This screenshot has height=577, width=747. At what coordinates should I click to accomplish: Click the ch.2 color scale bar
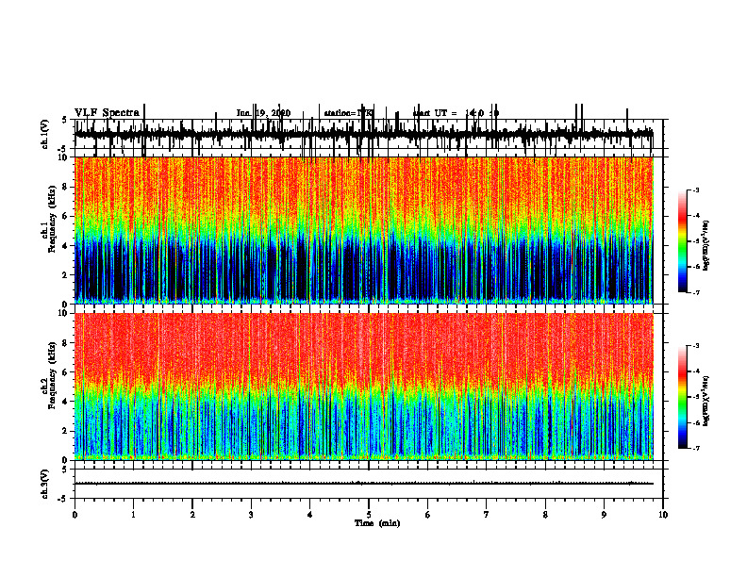pos(683,397)
